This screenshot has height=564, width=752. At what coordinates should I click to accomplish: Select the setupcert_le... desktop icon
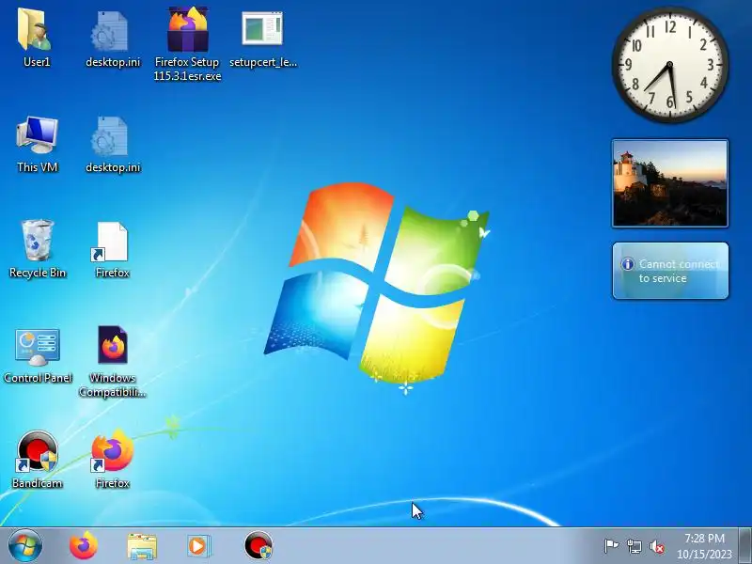(x=262, y=29)
